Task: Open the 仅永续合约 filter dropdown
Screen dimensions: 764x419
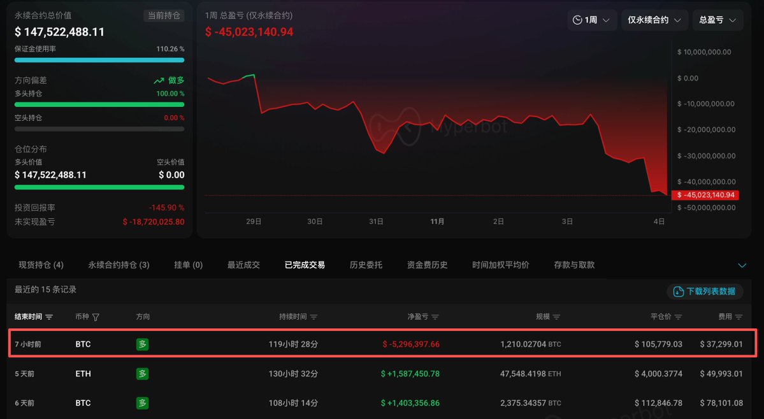Action: (654, 20)
